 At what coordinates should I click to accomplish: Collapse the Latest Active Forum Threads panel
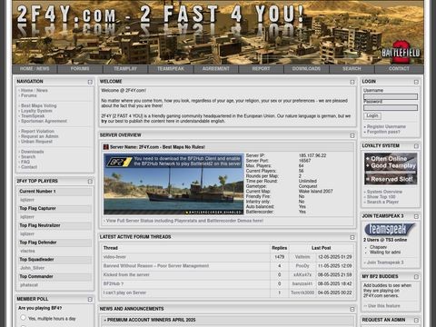tap(352, 237)
